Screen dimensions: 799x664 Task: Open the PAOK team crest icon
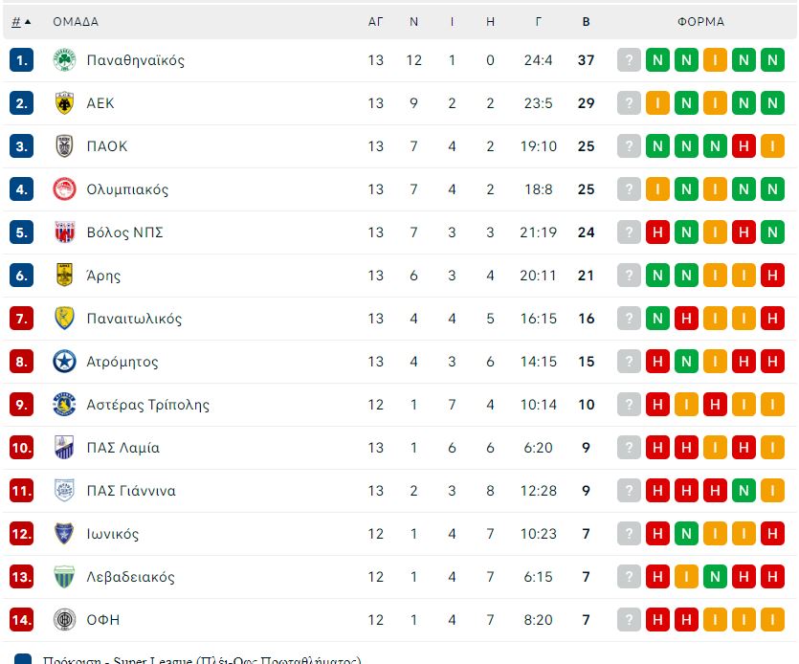[64, 146]
